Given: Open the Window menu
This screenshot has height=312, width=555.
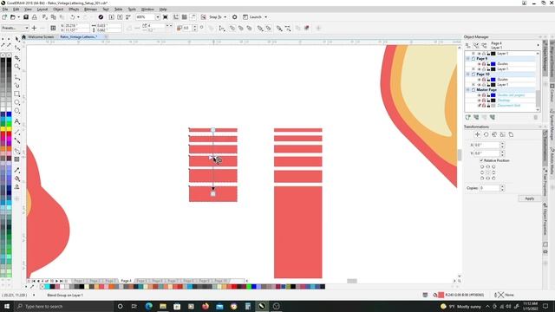Looking at the screenshot, I should click(147, 10).
